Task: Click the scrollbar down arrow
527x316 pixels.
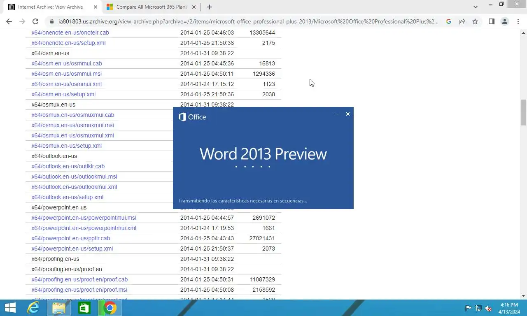Action: tap(523, 295)
